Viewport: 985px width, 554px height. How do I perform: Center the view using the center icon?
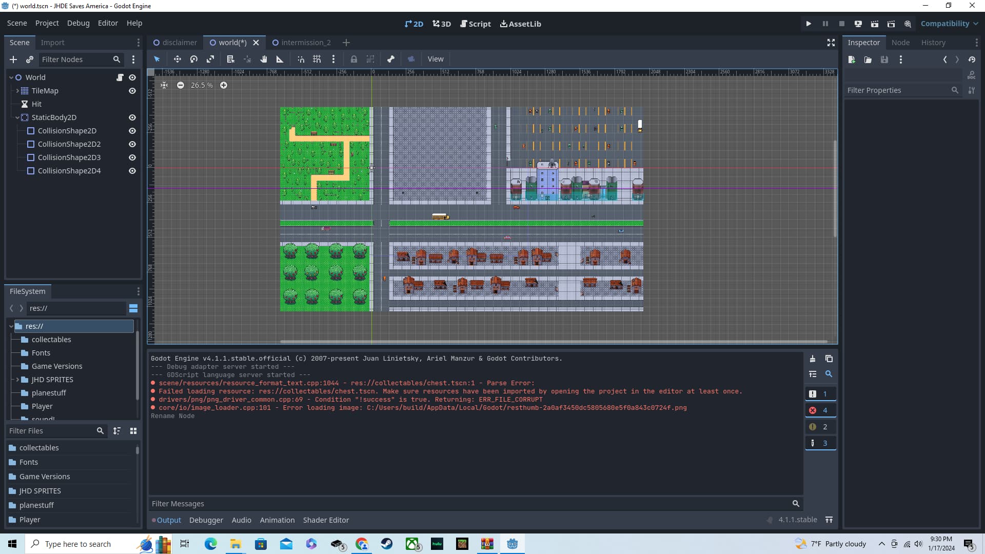coord(164,85)
